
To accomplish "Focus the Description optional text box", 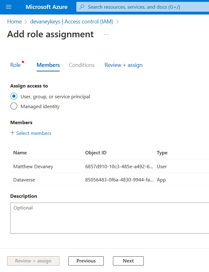I will pyautogui.click(x=110, y=218).
